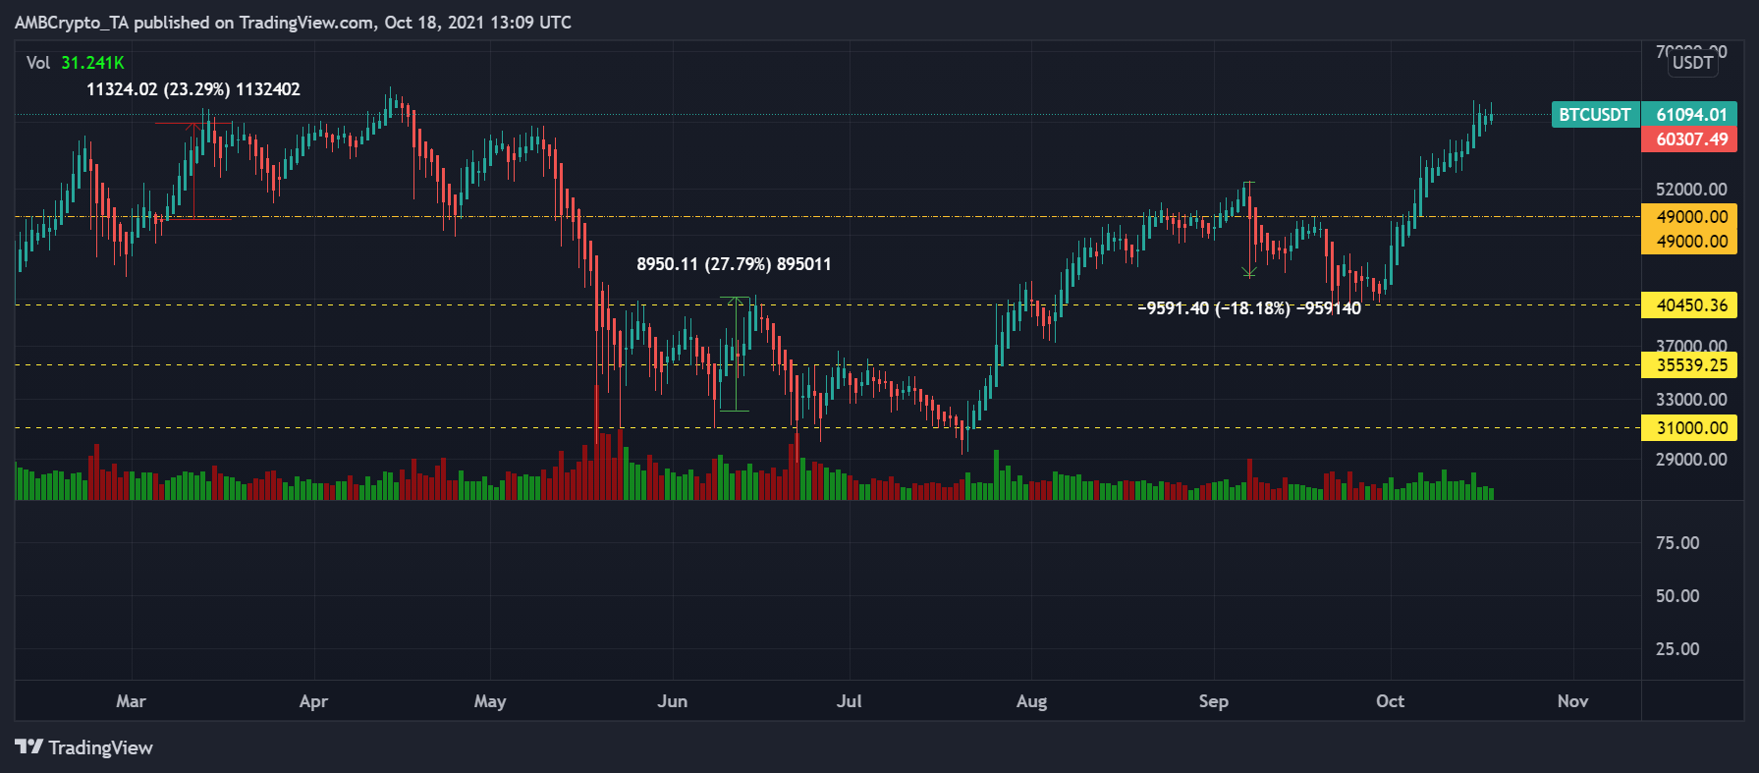1759x773 pixels.
Task: Click the upper orange 49000.00 level label
Action: [x=1691, y=216]
